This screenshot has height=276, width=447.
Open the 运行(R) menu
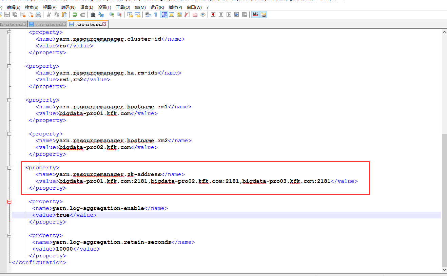pos(157,7)
